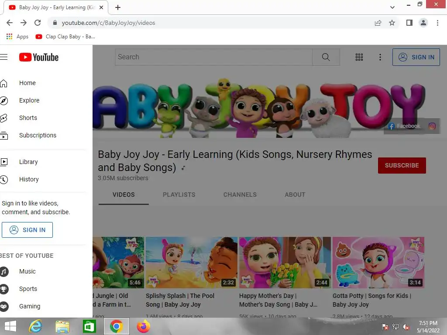This screenshot has width=447, height=335.
Task: Open File Explorer from taskbar
Action: click(x=62, y=326)
